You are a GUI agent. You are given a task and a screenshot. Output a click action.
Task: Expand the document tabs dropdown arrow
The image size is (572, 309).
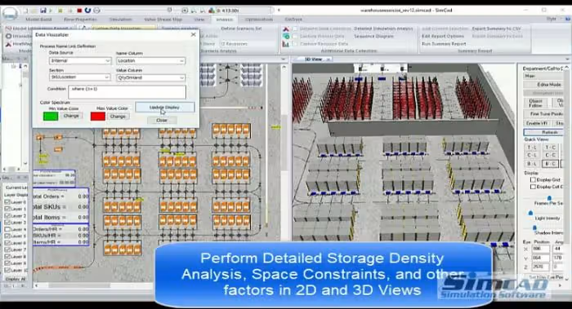point(567,59)
